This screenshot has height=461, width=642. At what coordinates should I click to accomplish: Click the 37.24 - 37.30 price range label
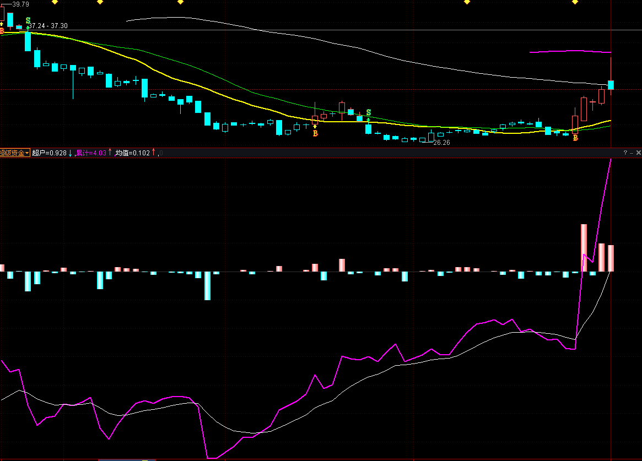48,26
